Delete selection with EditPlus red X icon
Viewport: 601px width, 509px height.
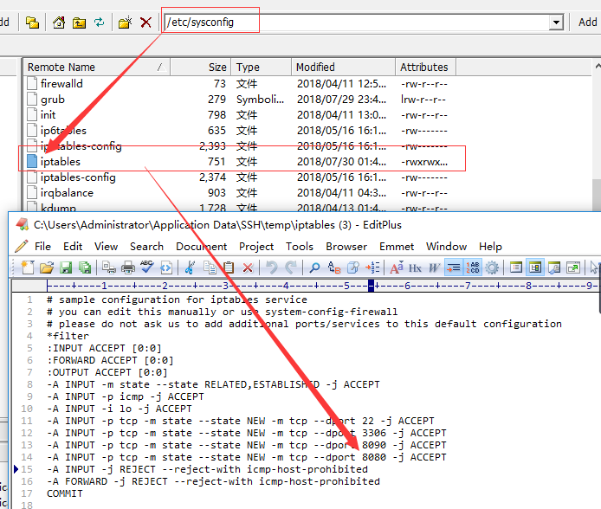(x=248, y=267)
